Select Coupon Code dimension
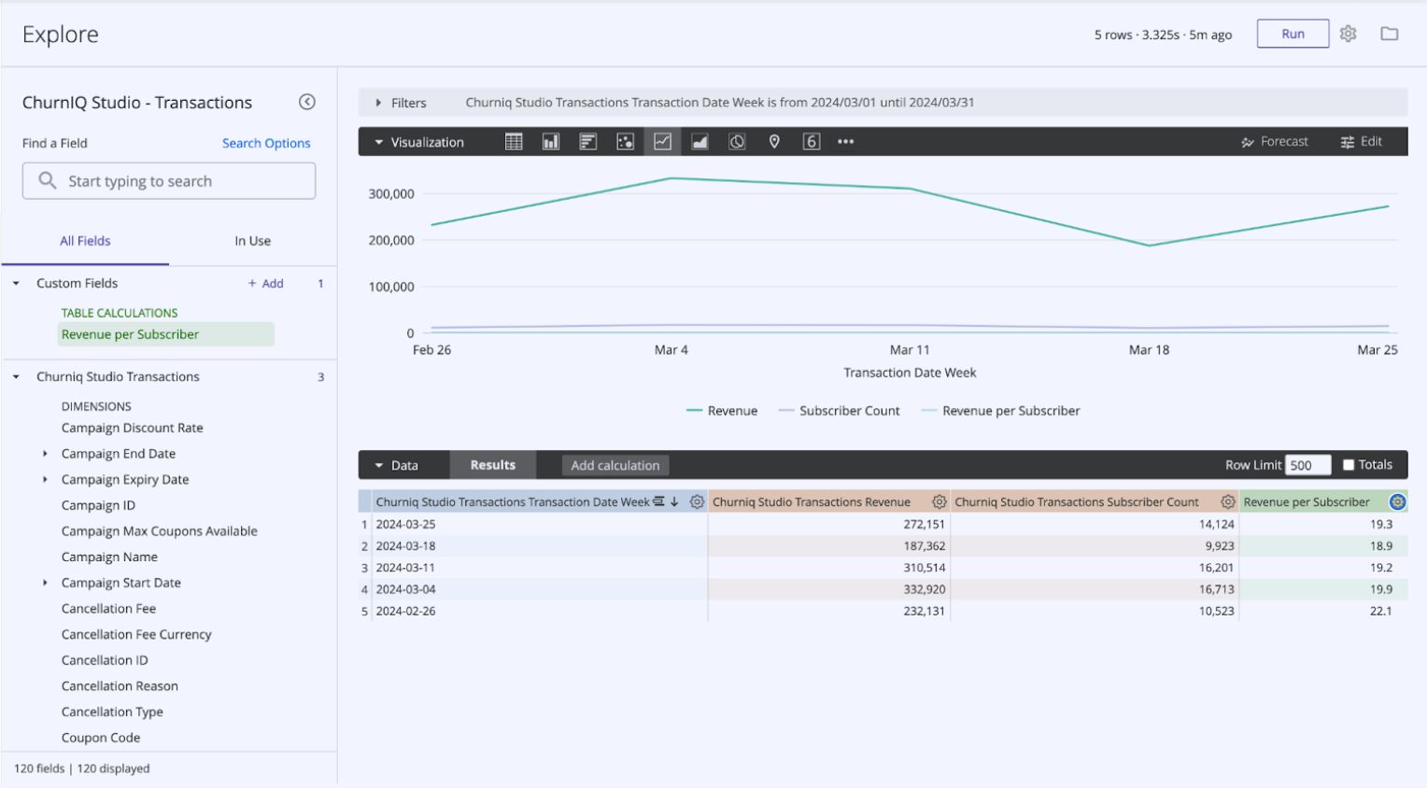 [101, 738]
